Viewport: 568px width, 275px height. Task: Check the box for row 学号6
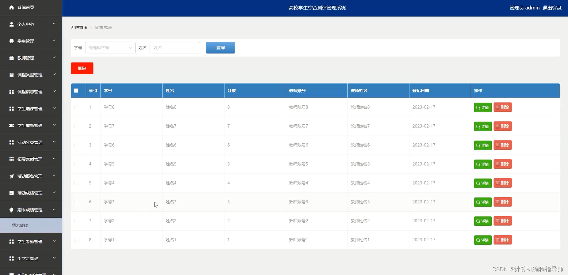click(x=76, y=145)
